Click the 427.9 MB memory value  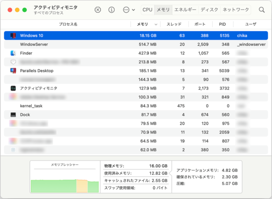[147, 53]
